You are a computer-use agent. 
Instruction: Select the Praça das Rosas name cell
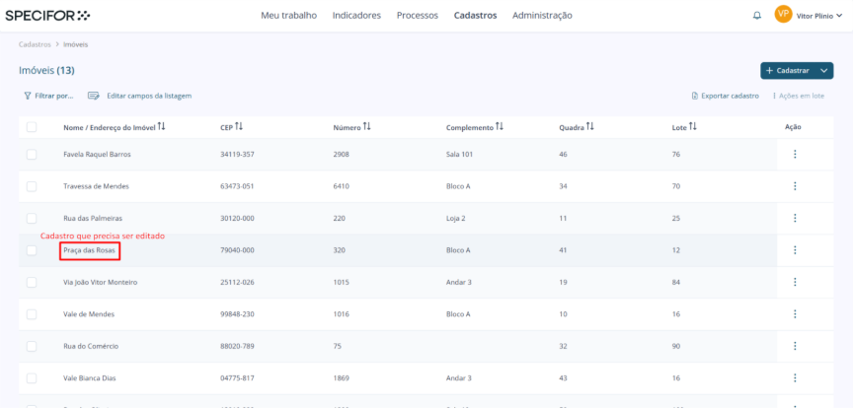[90, 250]
